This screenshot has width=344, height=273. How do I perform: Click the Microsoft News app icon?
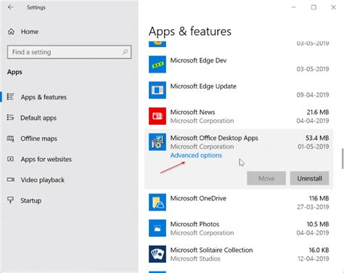(x=157, y=116)
